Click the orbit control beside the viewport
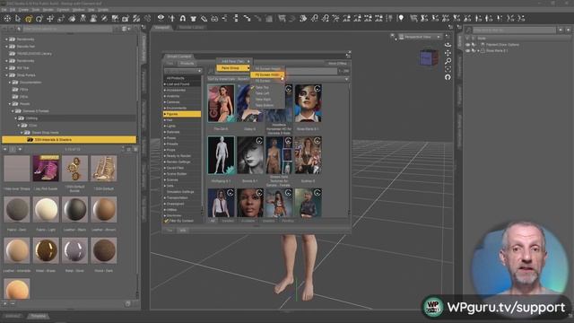 click(448, 45)
